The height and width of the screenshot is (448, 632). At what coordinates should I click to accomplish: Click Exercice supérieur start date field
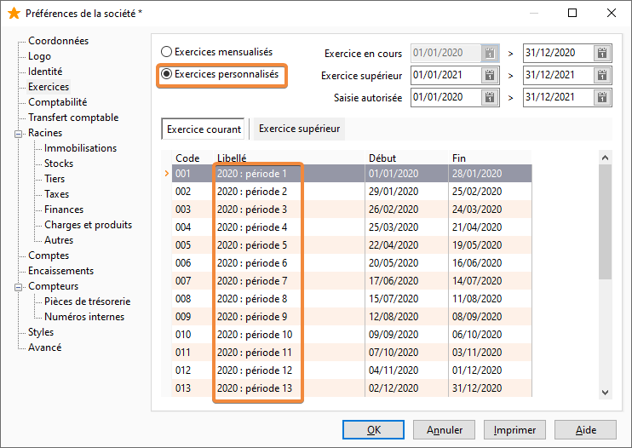pos(445,75)
